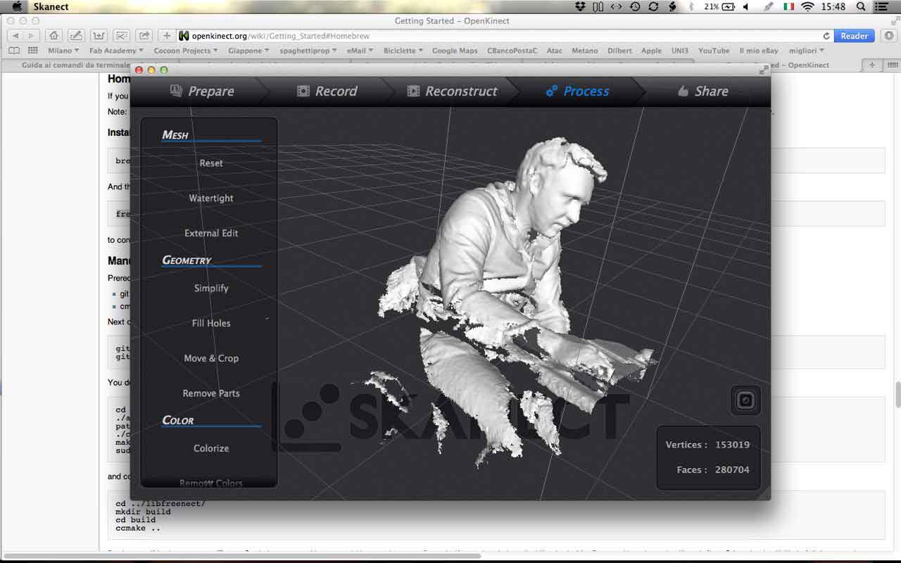Open the Apple menu

(17, 6)
